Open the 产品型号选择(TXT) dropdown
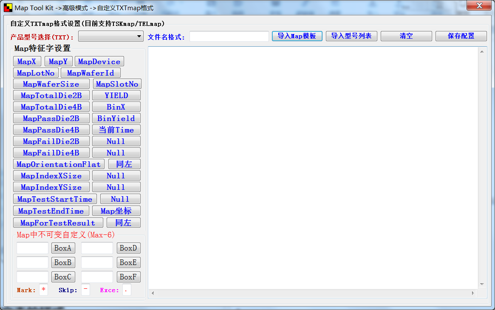This screenshot has width=495, height=310. [x=110, y=36]
